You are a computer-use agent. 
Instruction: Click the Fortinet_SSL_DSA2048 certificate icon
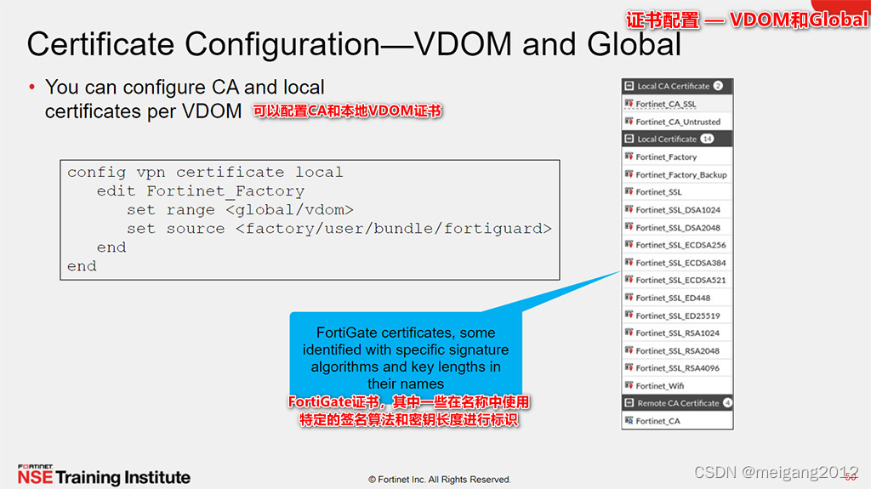[629, 227]
